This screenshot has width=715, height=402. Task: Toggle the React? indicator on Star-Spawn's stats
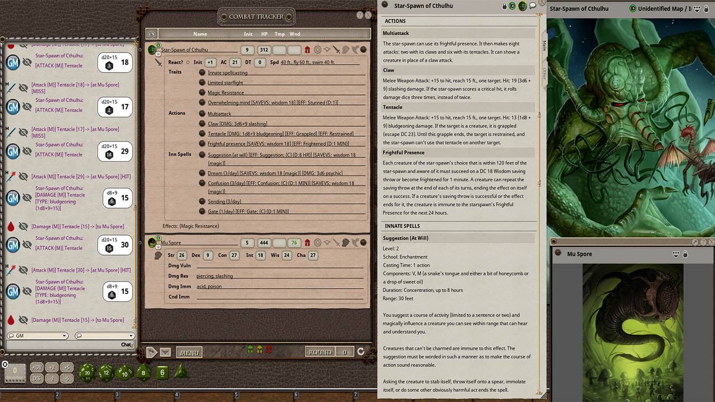[188, 62]
